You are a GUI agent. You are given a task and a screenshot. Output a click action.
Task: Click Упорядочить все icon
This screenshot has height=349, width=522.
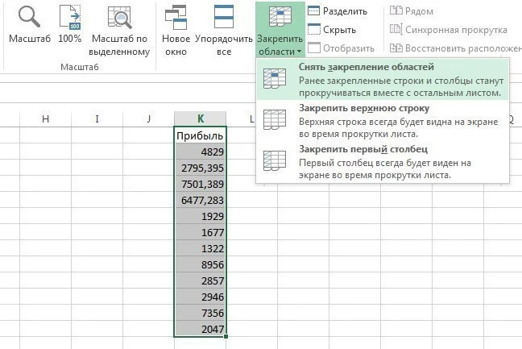point(223,16)
